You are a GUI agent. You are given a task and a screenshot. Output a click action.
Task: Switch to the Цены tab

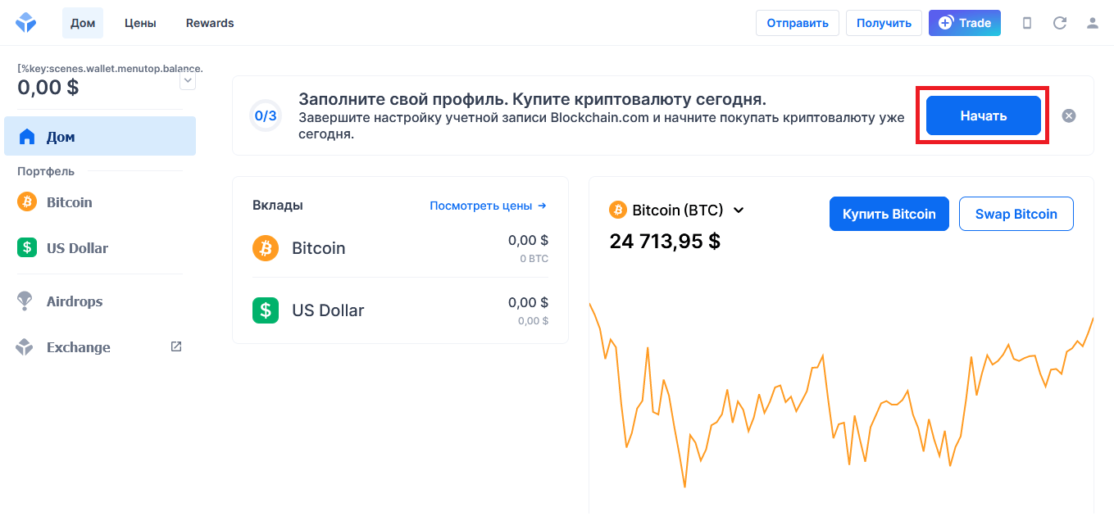140,23
